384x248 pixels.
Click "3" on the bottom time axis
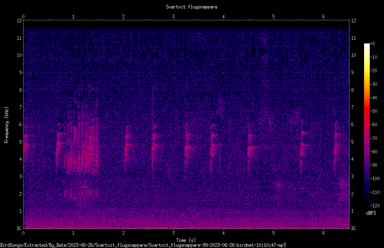173,233
